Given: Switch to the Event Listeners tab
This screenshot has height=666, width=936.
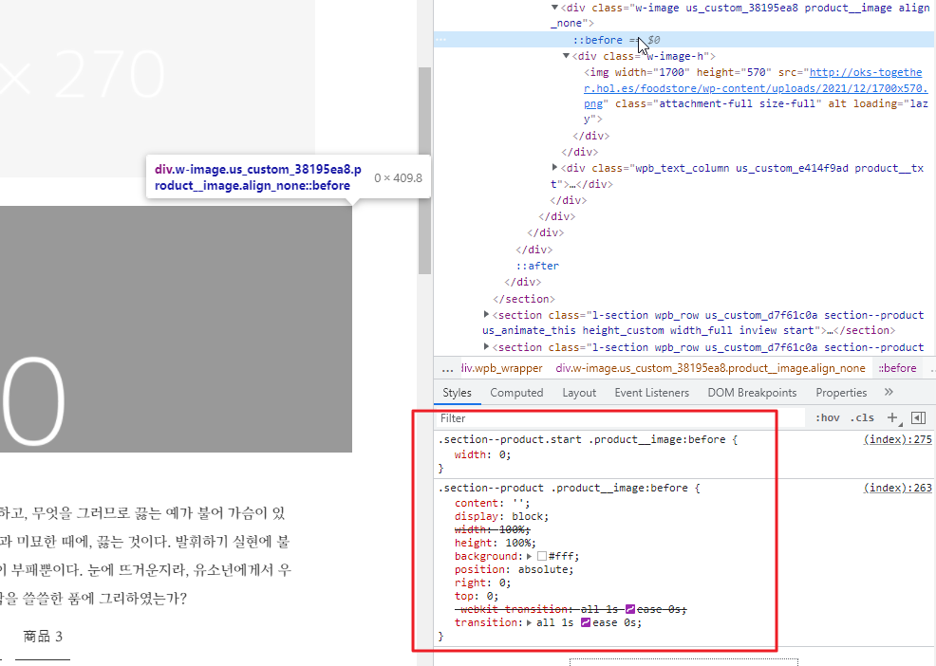Looking at the screenshot, I should [x=652, y=393].
